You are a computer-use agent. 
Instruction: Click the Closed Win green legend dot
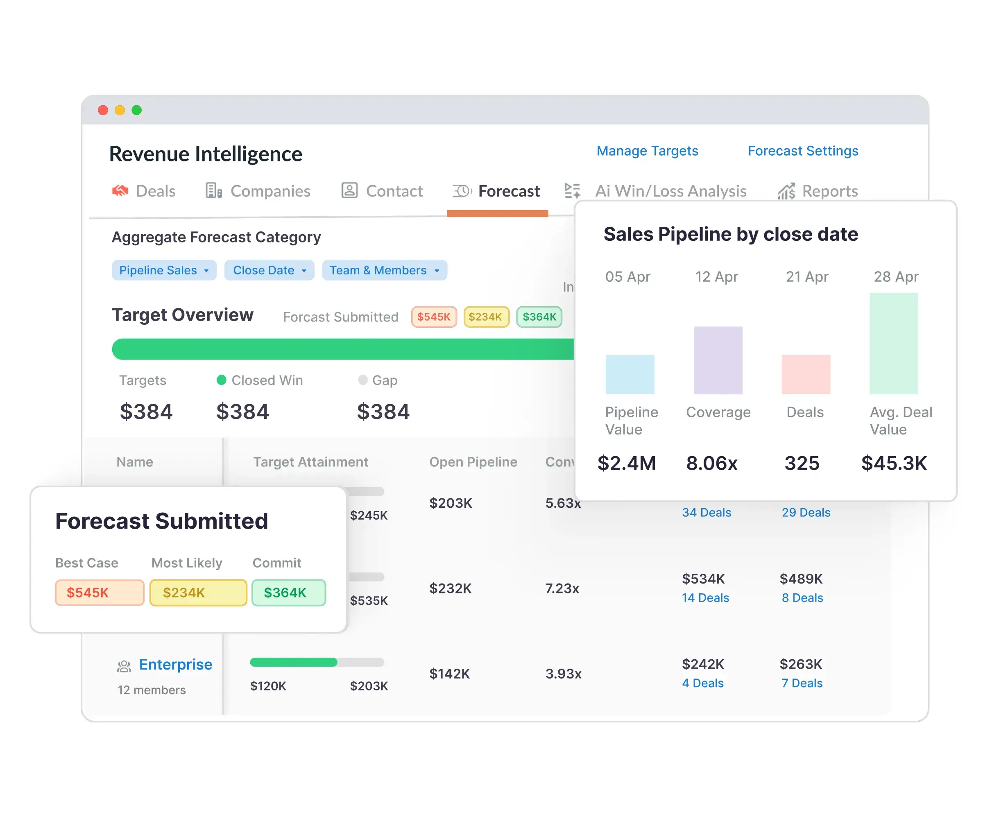pyautogui.click(x=222, y=380)
